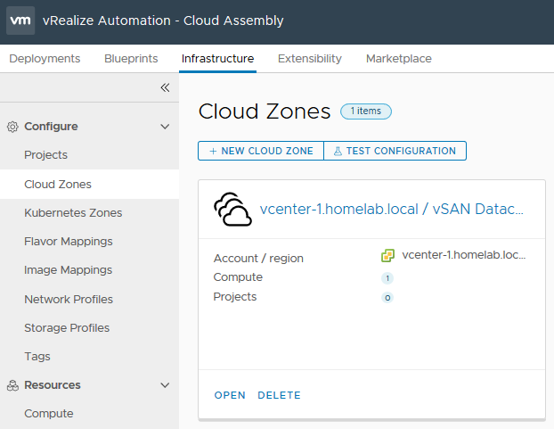Click the Compute count badge

pos(387,278)
